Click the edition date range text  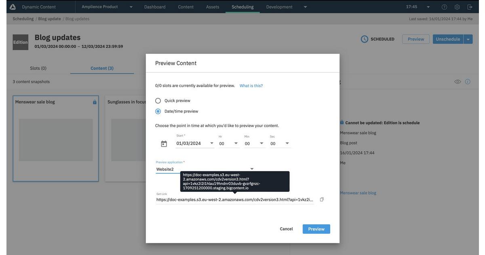coord(79,47)
